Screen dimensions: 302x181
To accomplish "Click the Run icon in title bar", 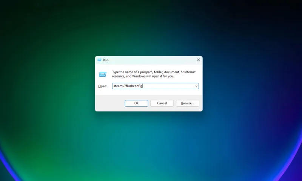I will (99, 60).
